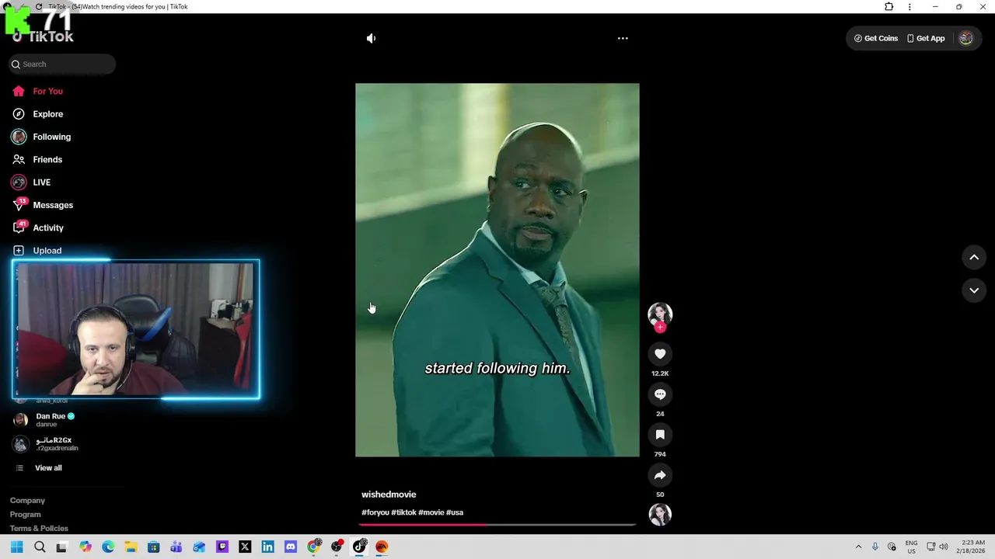
Task: Open Twitch from the taskbar
Action: pos(222,547)
